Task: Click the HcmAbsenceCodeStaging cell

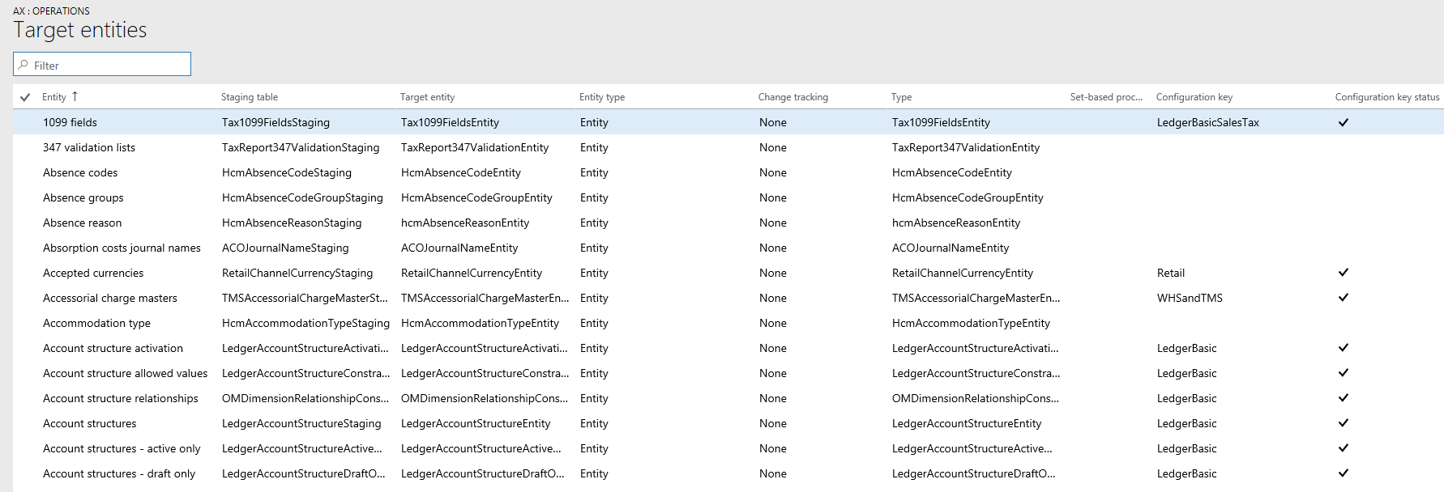Action: tap(287, 172)
